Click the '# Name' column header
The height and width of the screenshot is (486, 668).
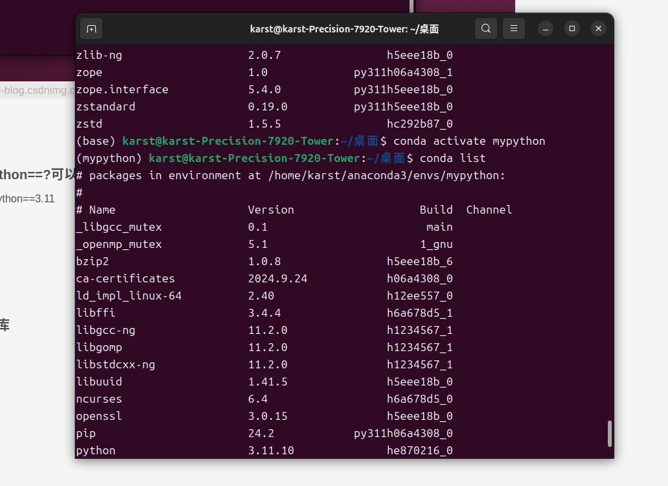96,210
